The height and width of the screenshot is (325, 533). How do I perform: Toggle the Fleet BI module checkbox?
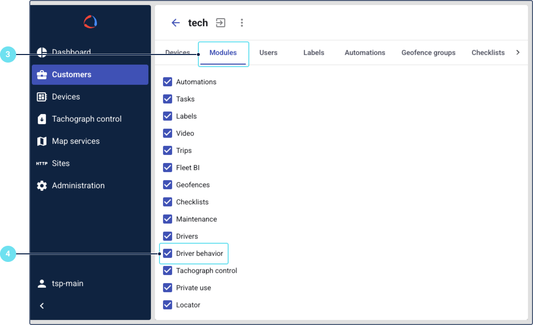tap(168, 168)
